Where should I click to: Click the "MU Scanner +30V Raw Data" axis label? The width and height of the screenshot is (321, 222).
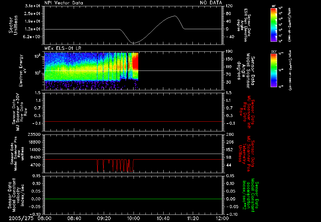coord(19,112)
